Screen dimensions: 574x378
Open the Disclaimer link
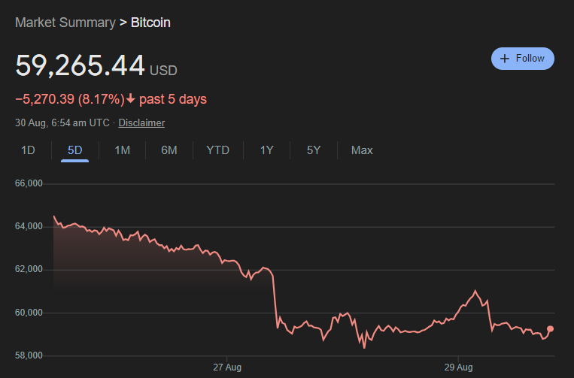point(141,122)
